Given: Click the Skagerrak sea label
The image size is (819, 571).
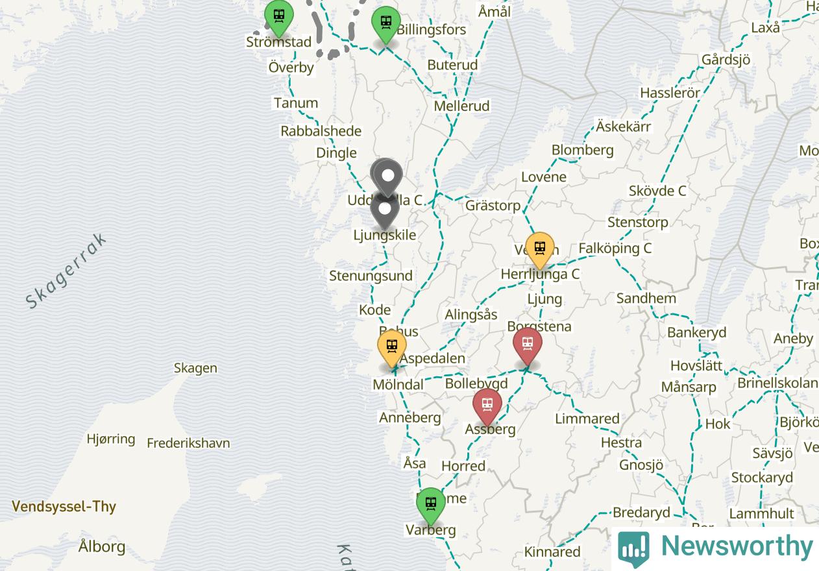Looking at the screenshot, I should coord(66,270).
